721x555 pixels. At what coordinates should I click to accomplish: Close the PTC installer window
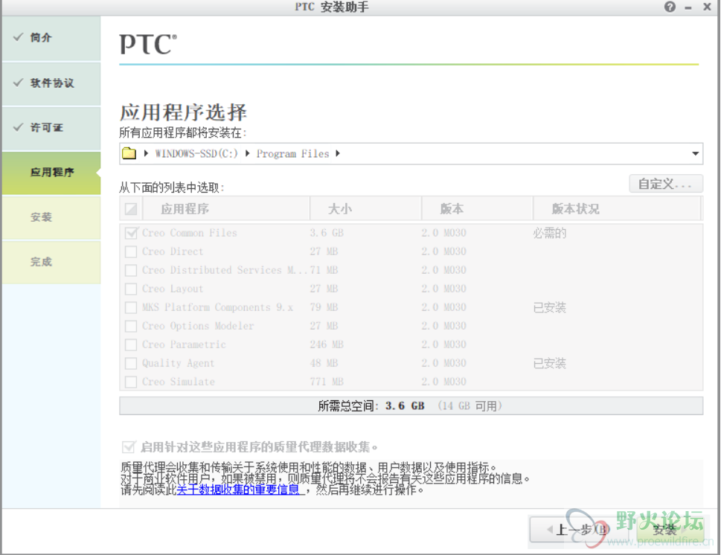tap(707, 7)
